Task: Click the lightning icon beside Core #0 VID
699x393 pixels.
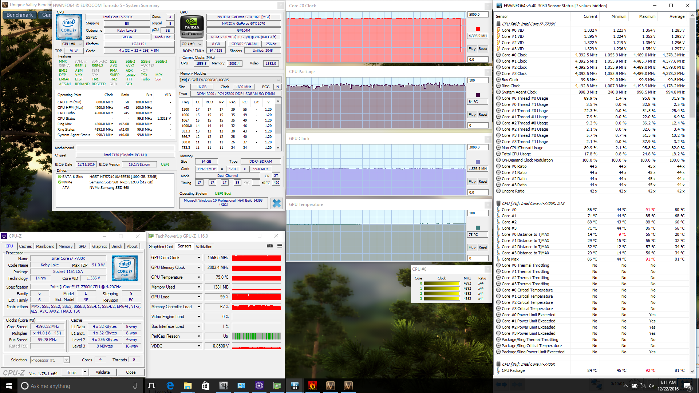Action: click(x=498, y=30)
